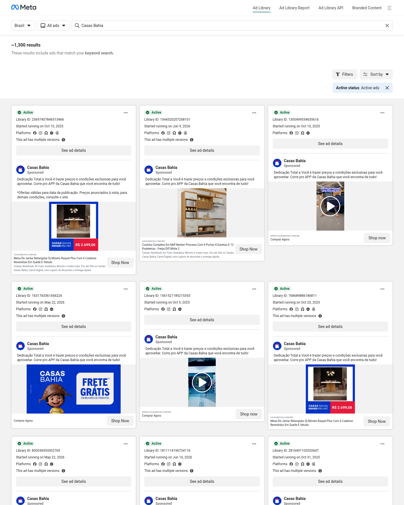Screen dimensions: 404x505
Task: See ad details for ad 2816491102020647
Action: coord(330,481)
